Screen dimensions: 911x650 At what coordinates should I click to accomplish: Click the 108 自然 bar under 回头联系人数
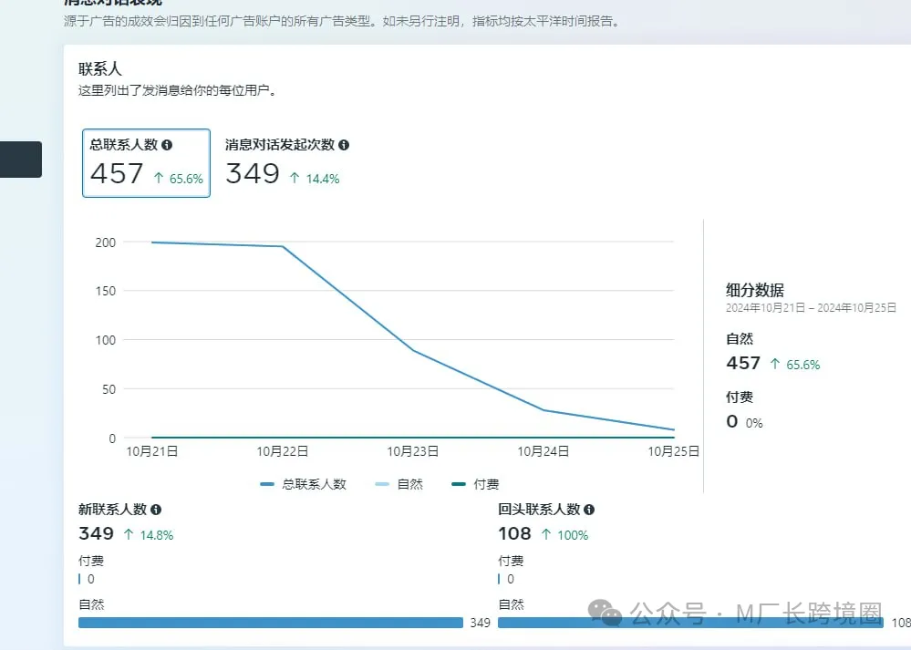(690, 623)
